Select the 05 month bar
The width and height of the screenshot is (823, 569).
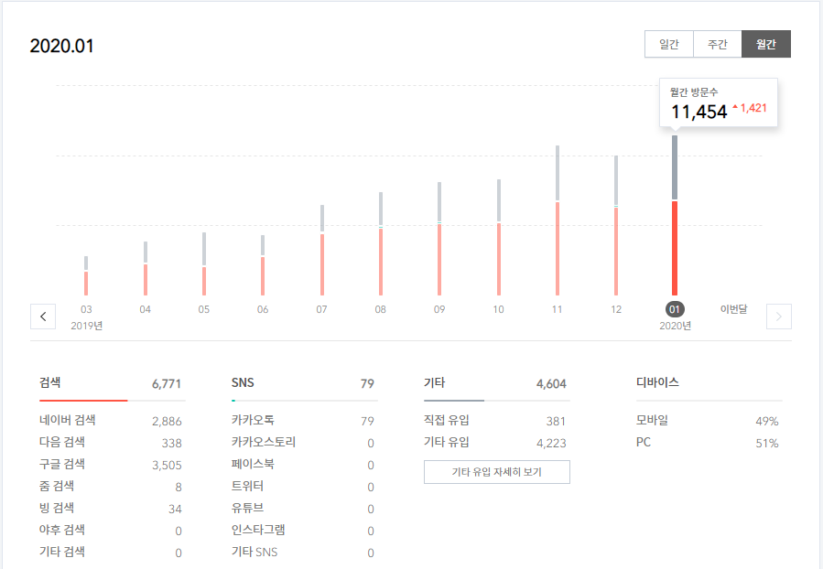204,263
